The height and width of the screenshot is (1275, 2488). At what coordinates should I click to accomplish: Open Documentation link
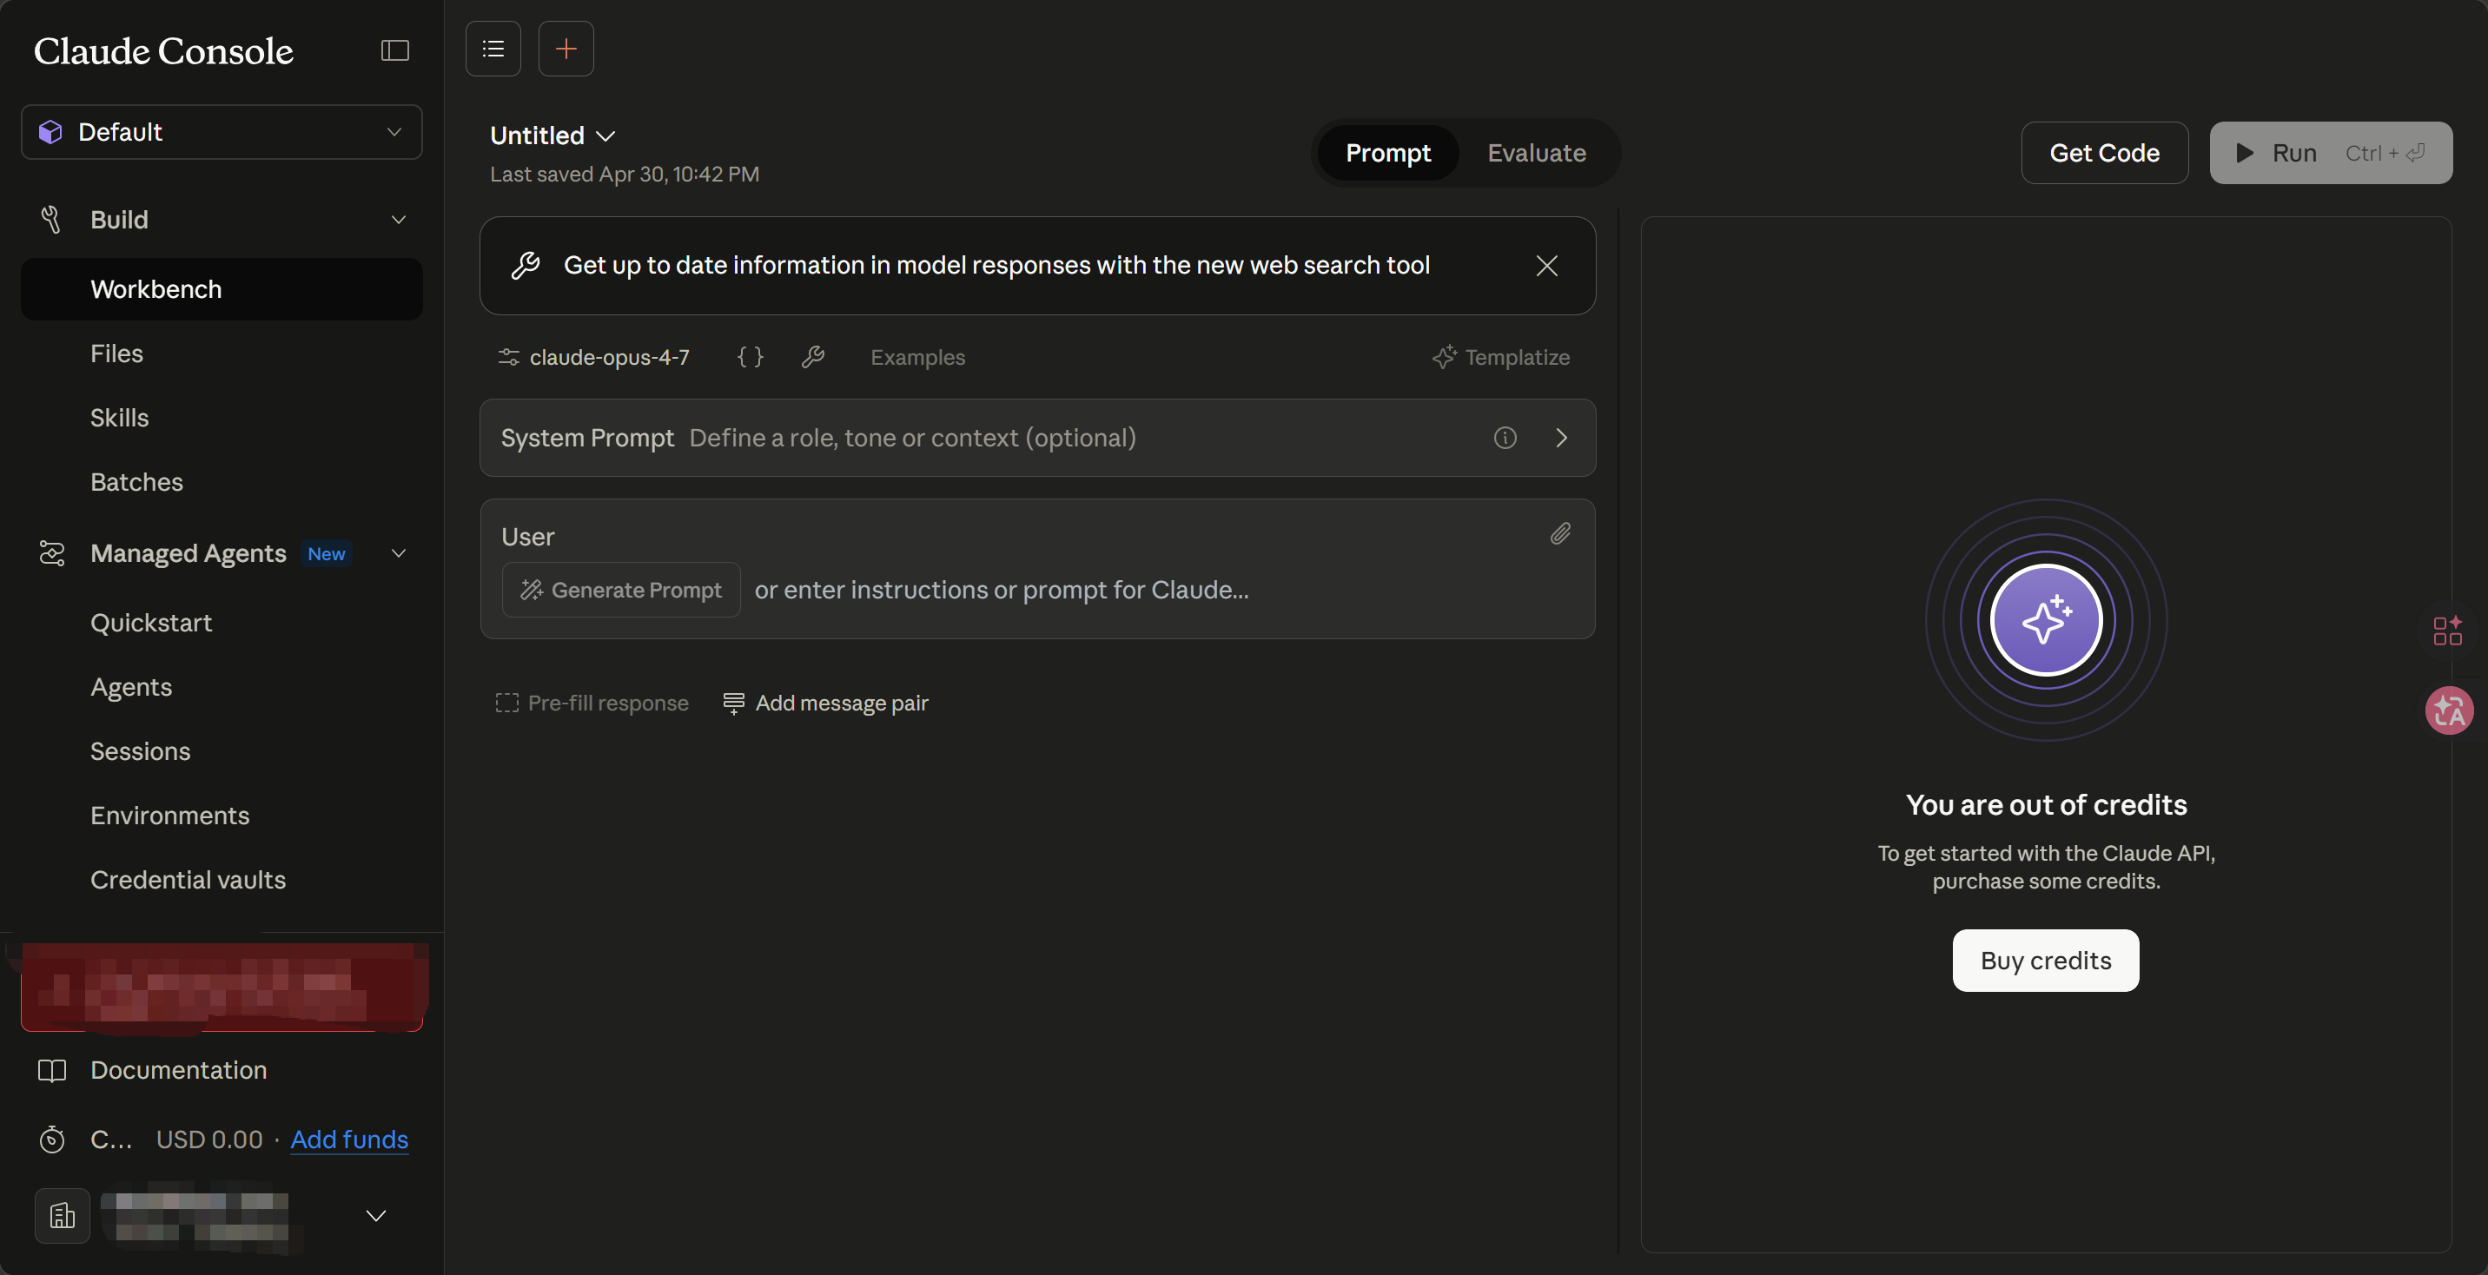pos(179,1070)
